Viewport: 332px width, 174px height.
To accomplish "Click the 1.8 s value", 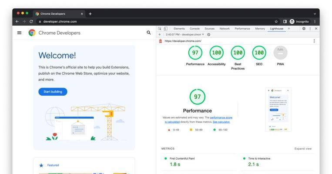I will (x=175, y=164).
